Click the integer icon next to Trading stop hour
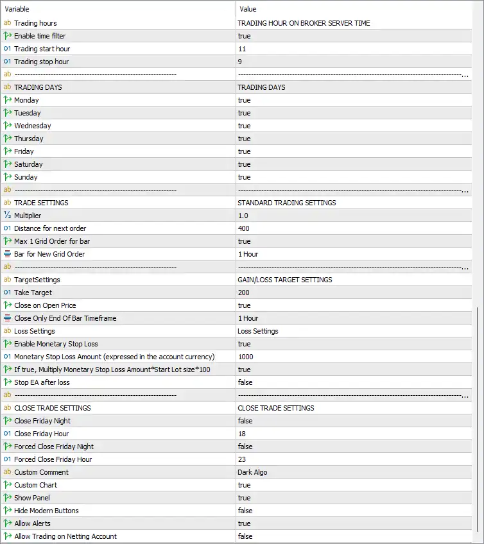 coord(7,62)
